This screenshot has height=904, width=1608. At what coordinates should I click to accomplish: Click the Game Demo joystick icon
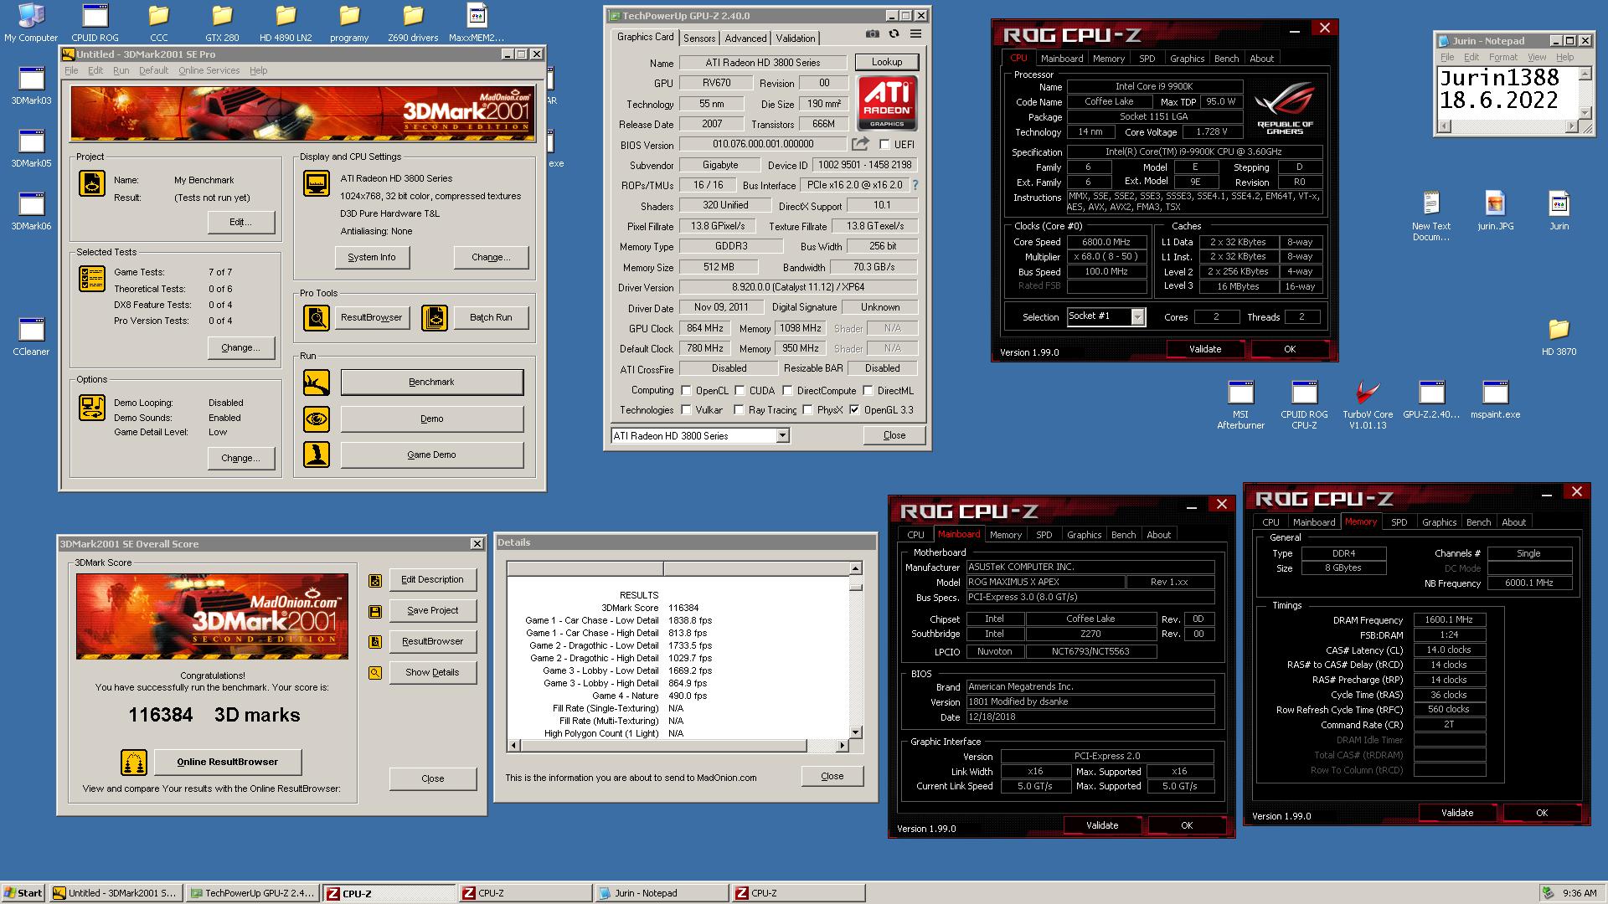317,455
